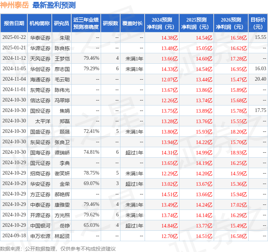Click accuracy value 78.75%
Image resolution: width=268 pixels, height=252 pixels.
91,173
